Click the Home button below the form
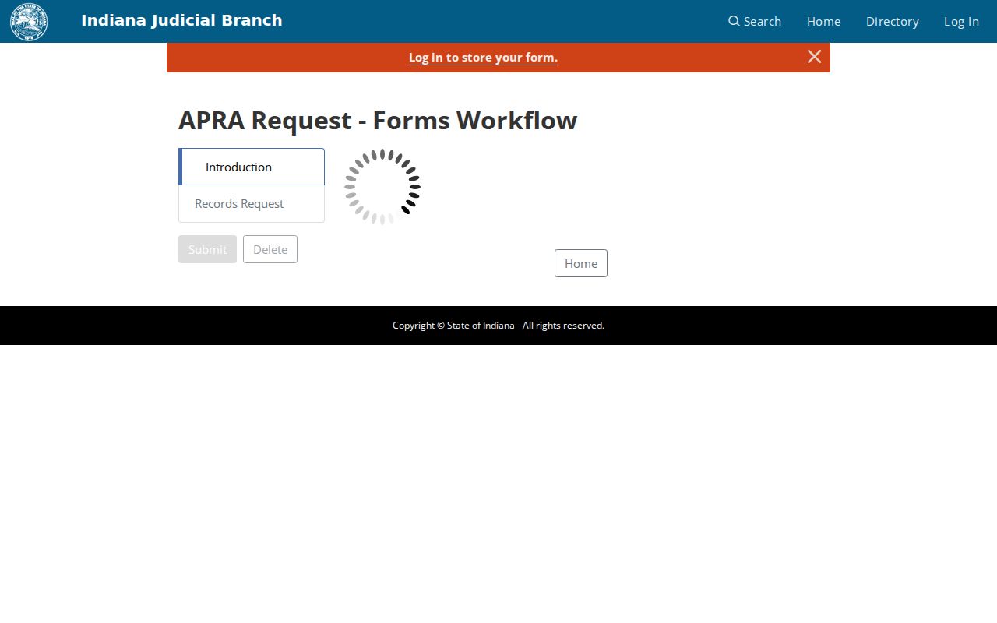The width and height of the screenshot is (997, 623). [x=581, y=263]
